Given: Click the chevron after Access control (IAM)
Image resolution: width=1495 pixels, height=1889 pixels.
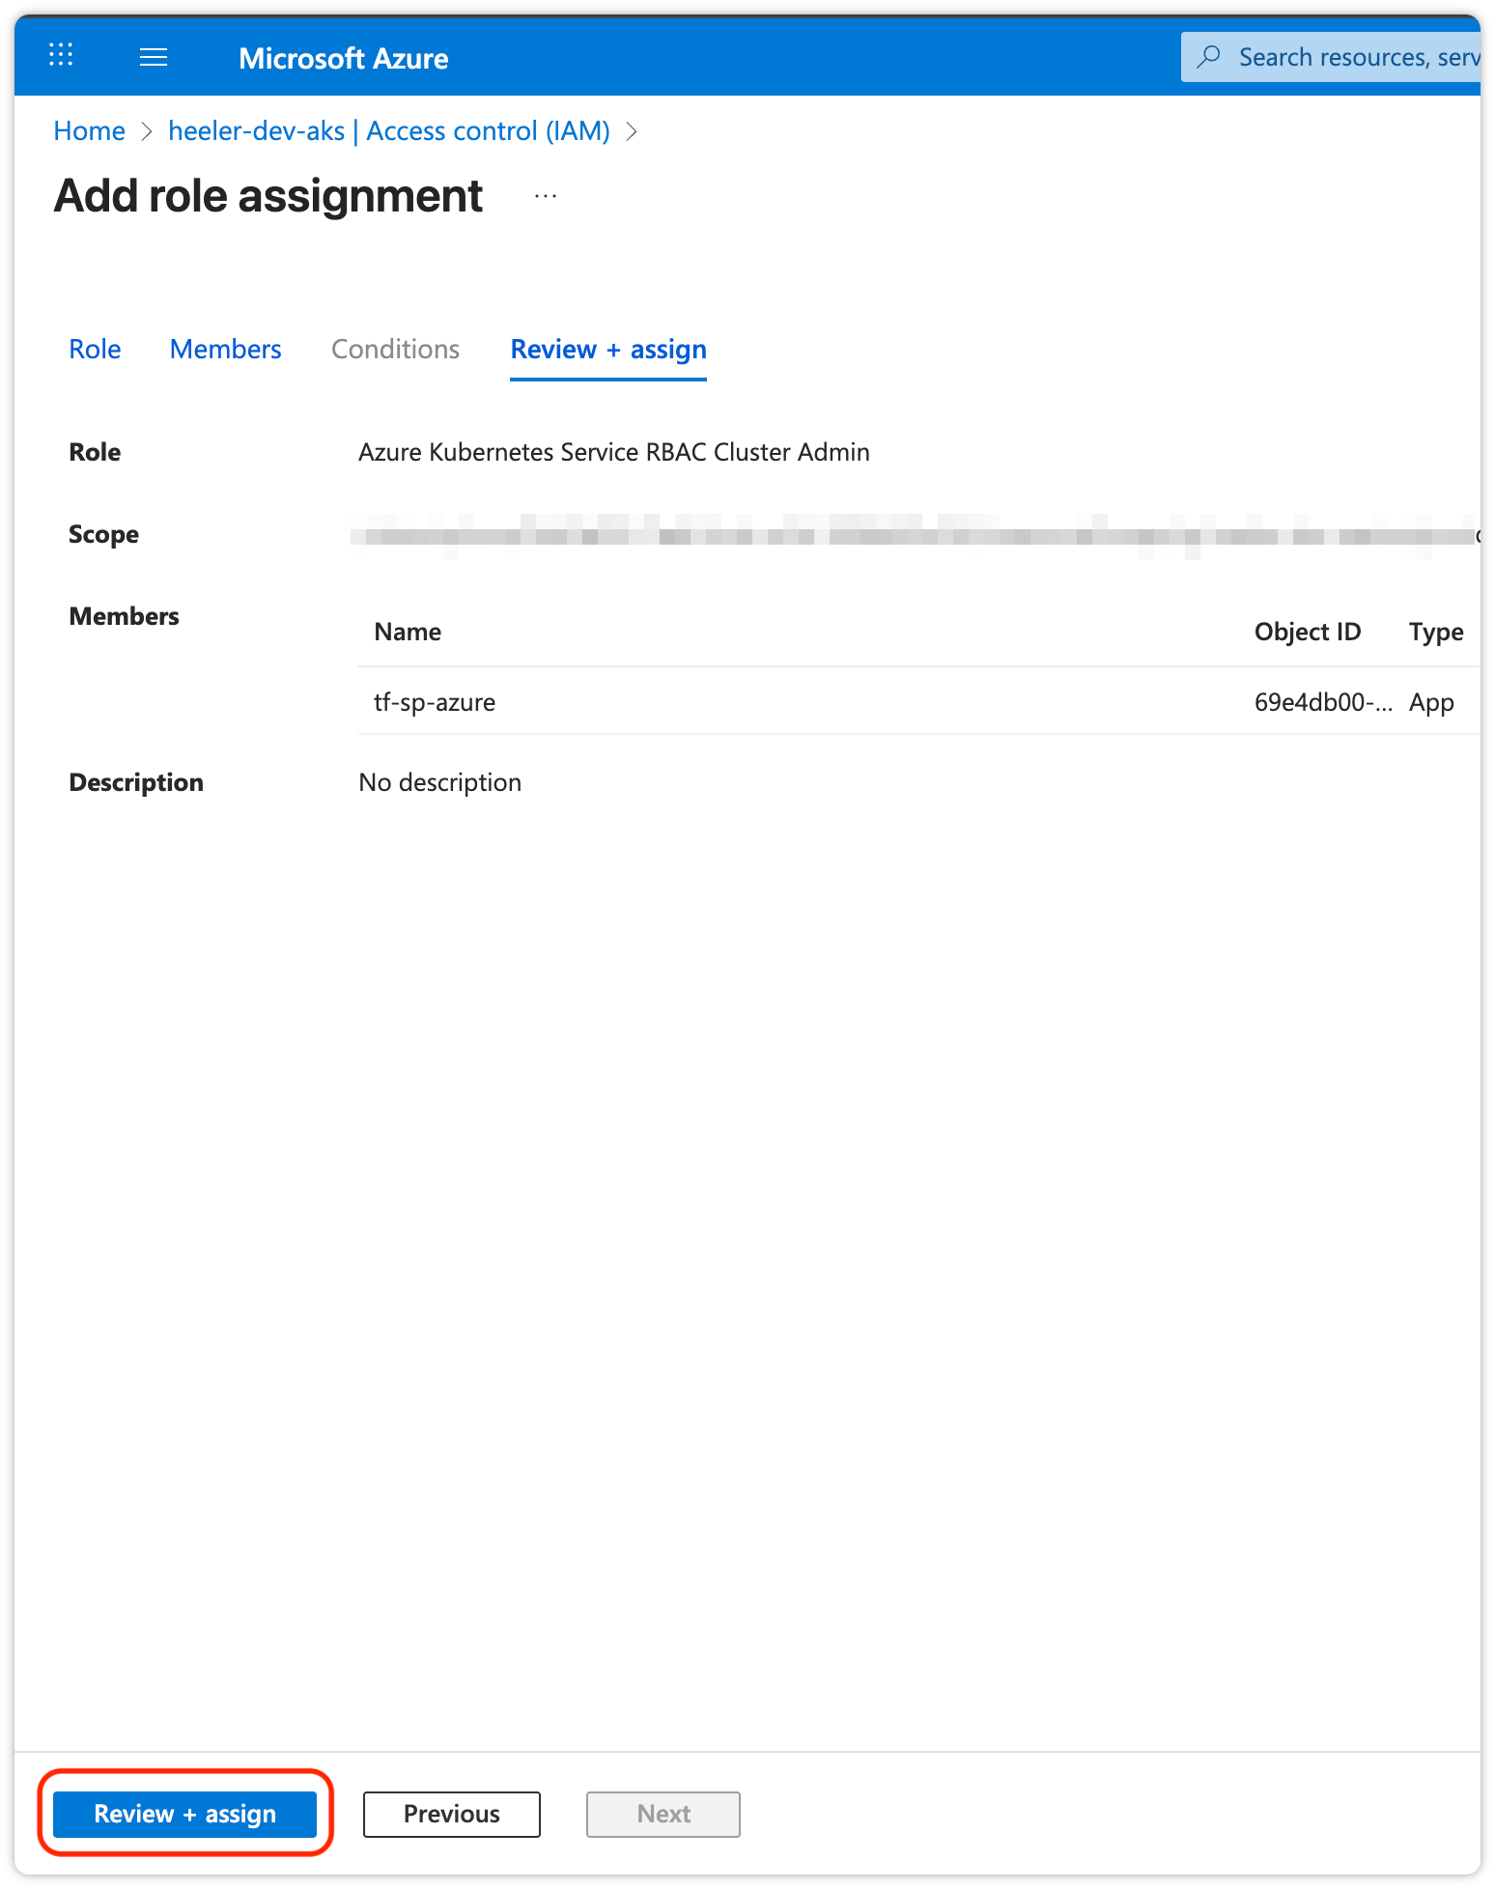Looking at the screenshot, I should [x=632, y=131].
